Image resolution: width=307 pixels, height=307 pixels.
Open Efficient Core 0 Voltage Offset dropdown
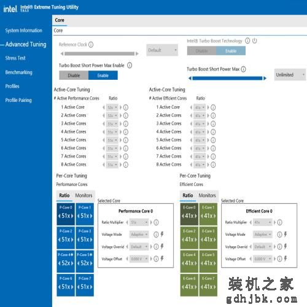pyautogui.click(x=263, y=259)
